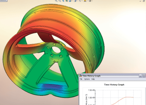Screen dimensions: 146x105
Task: Open Options menu in Time History Graph
Action: click(x=87, y=79)
